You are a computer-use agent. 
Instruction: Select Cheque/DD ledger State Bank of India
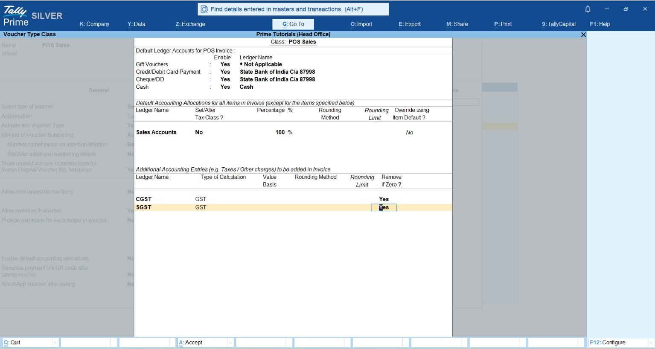tap(277, 79)
